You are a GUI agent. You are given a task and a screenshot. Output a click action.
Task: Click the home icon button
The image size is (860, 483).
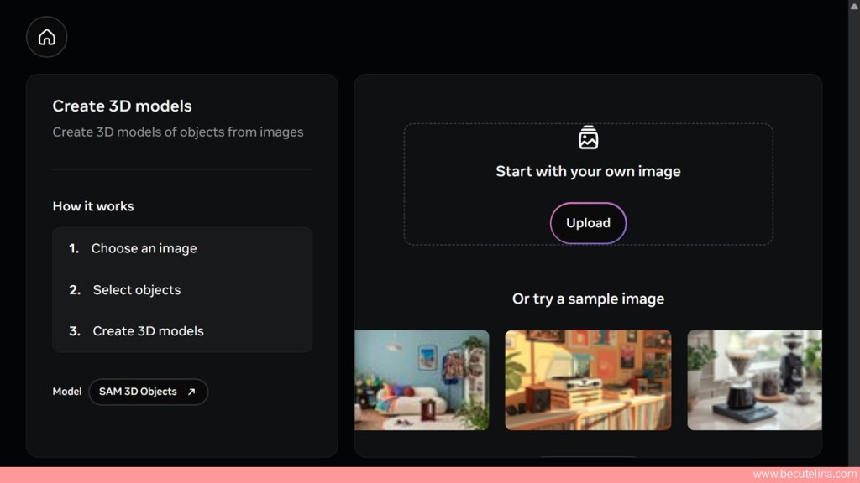(x=47, y=38)
